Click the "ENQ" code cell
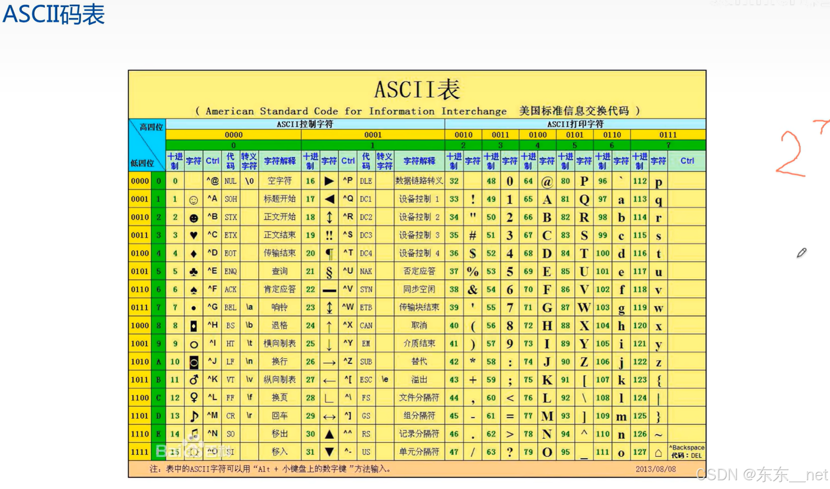 [x=230, y=271]
